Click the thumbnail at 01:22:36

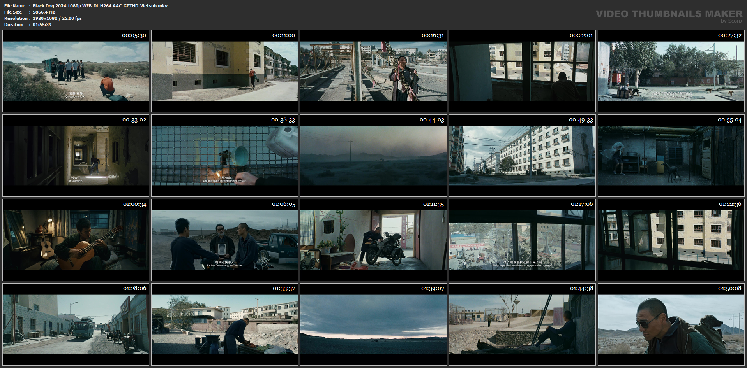tap(671, 240)
